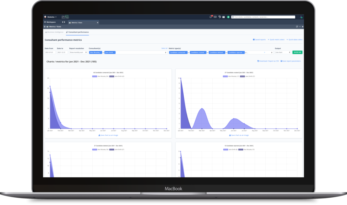Toggle Alex Mcauley legend in Candidate rejected chart
Image resolution: width=347 pixels, height=205 pixels.
point(246,150)
